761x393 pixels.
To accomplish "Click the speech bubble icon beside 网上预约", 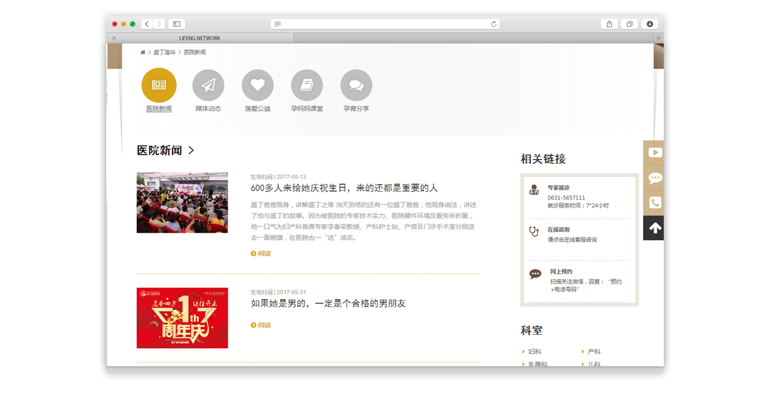I will coord(535,274).
